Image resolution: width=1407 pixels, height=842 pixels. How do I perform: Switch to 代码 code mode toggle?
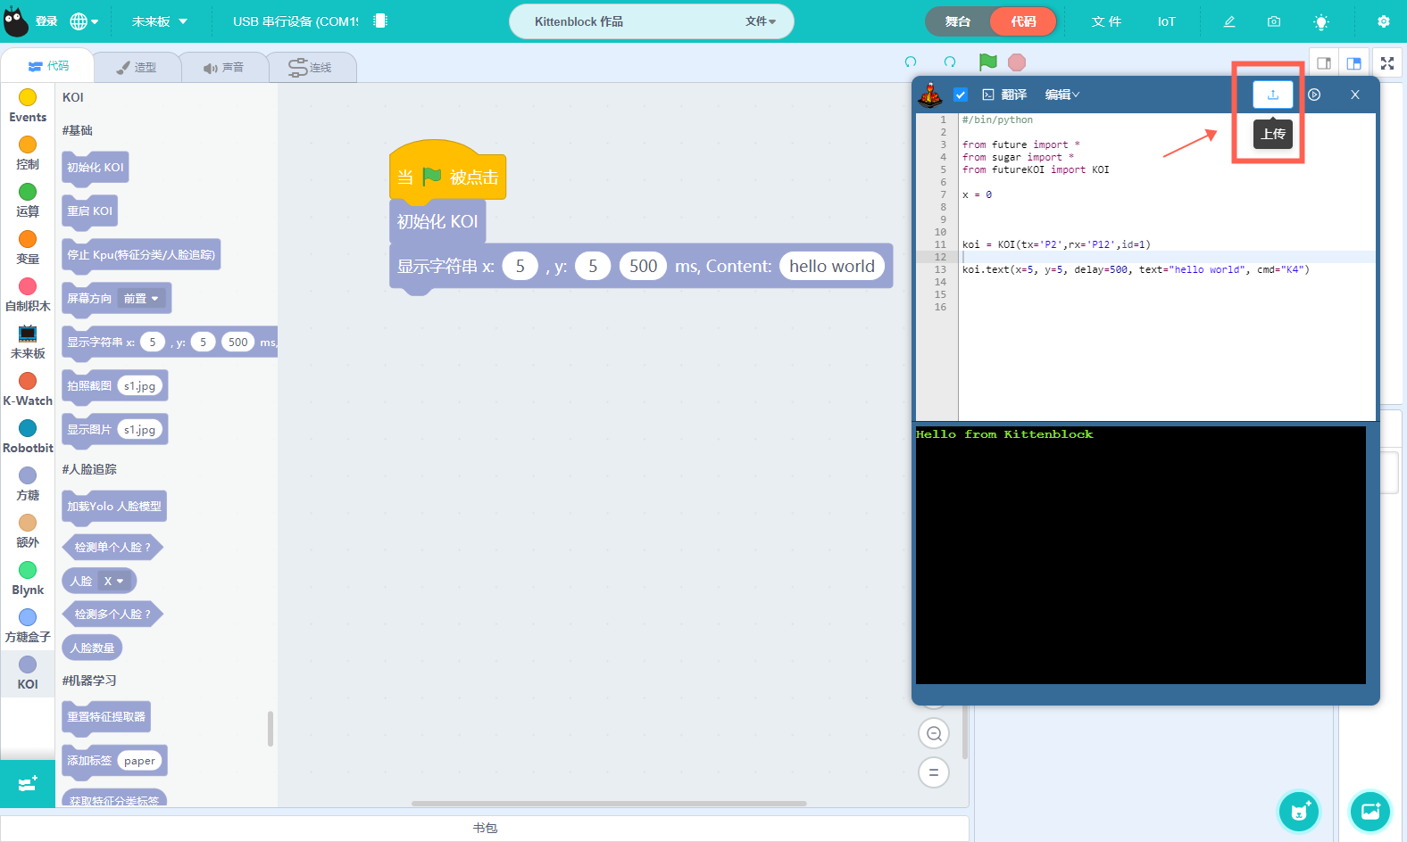coord(1023,21)
